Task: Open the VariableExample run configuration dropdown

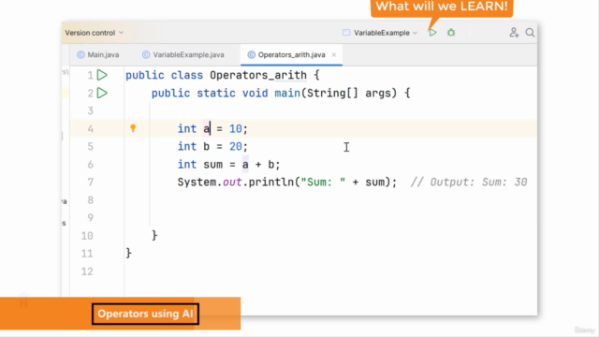Action: pyautogui.click(x=380, y=33)
